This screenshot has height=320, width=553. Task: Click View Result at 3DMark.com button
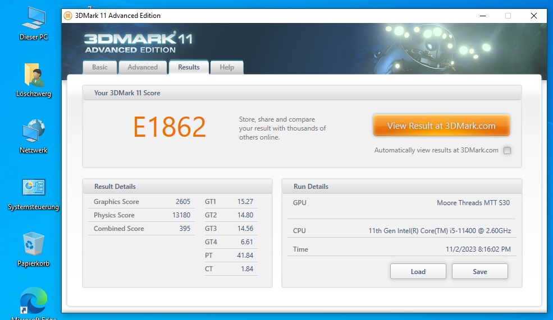pos(441,126)
